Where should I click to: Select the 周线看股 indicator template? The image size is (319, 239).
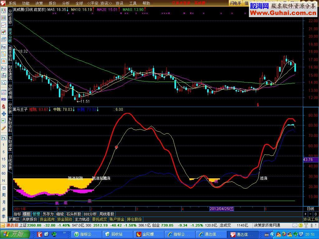[107, 214]
